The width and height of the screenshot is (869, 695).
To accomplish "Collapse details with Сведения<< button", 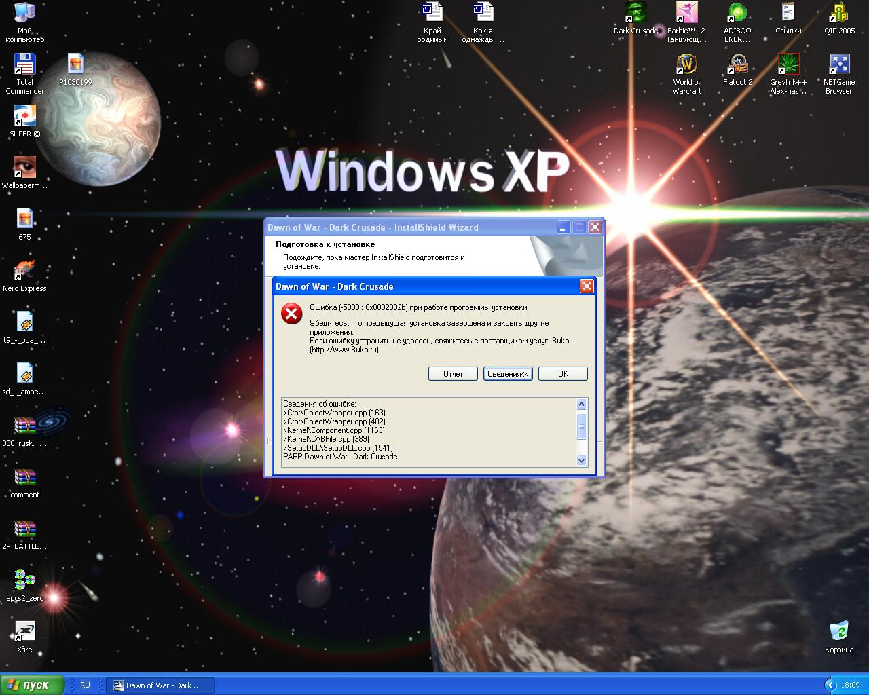I will [x=508, y=374].
